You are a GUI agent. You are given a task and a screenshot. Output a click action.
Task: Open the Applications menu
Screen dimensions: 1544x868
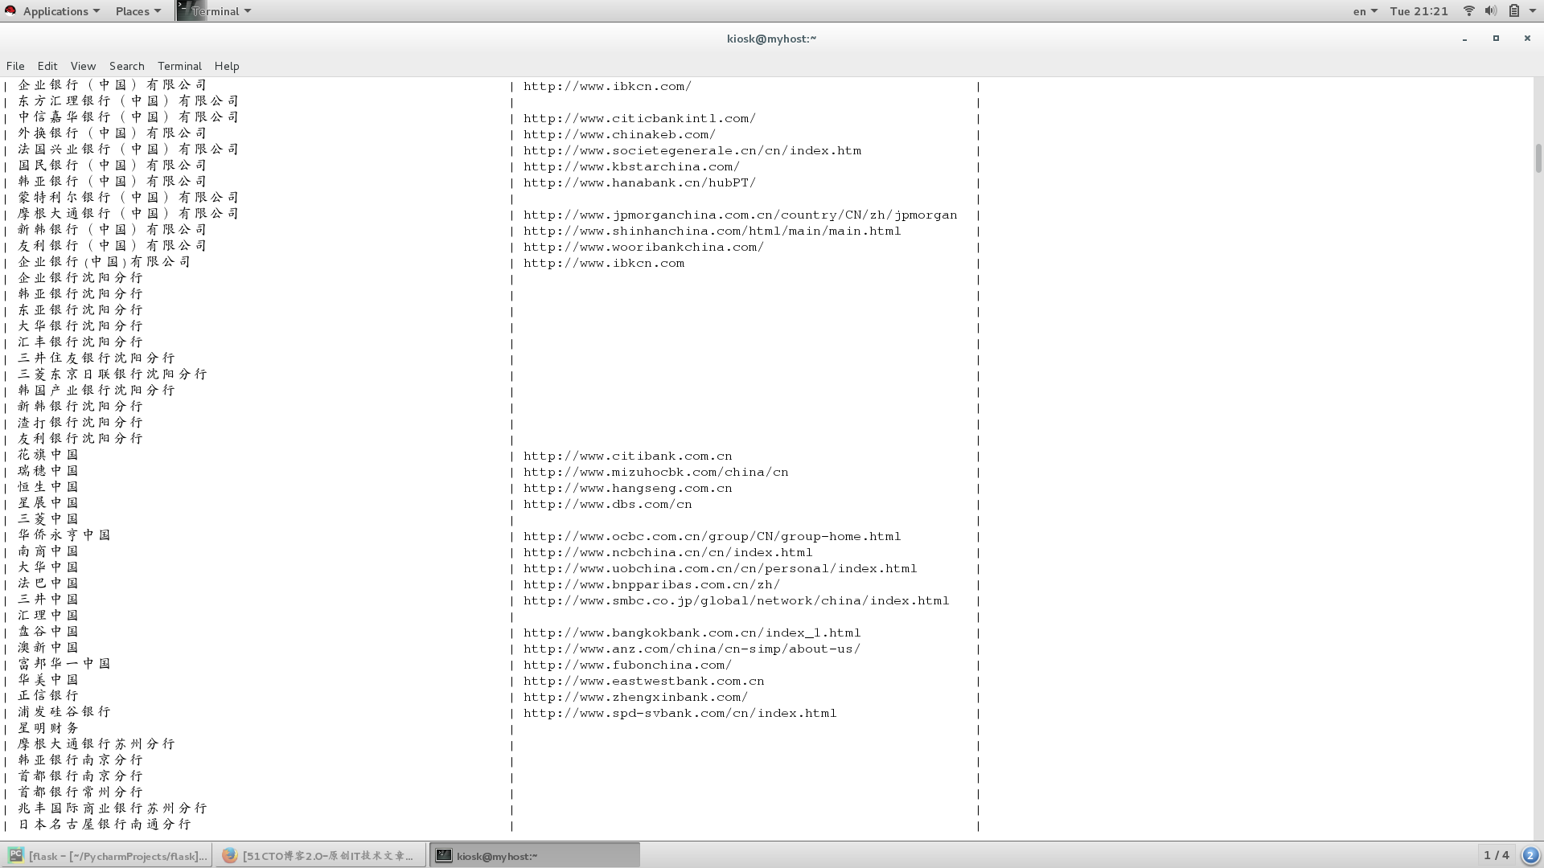(61, 11)
